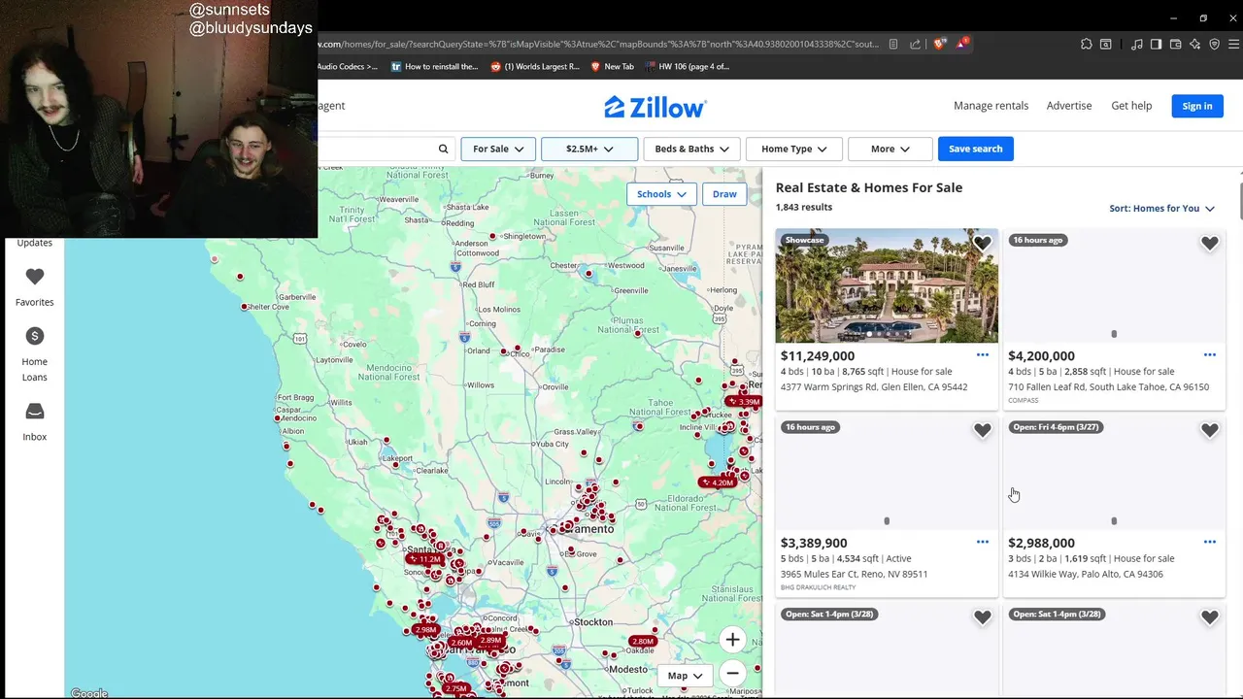Image resolution: width=1243 pixels, height=699 pixels.
Task: Open options dots for $4,200,000 listing
Action: point(1209,354)
